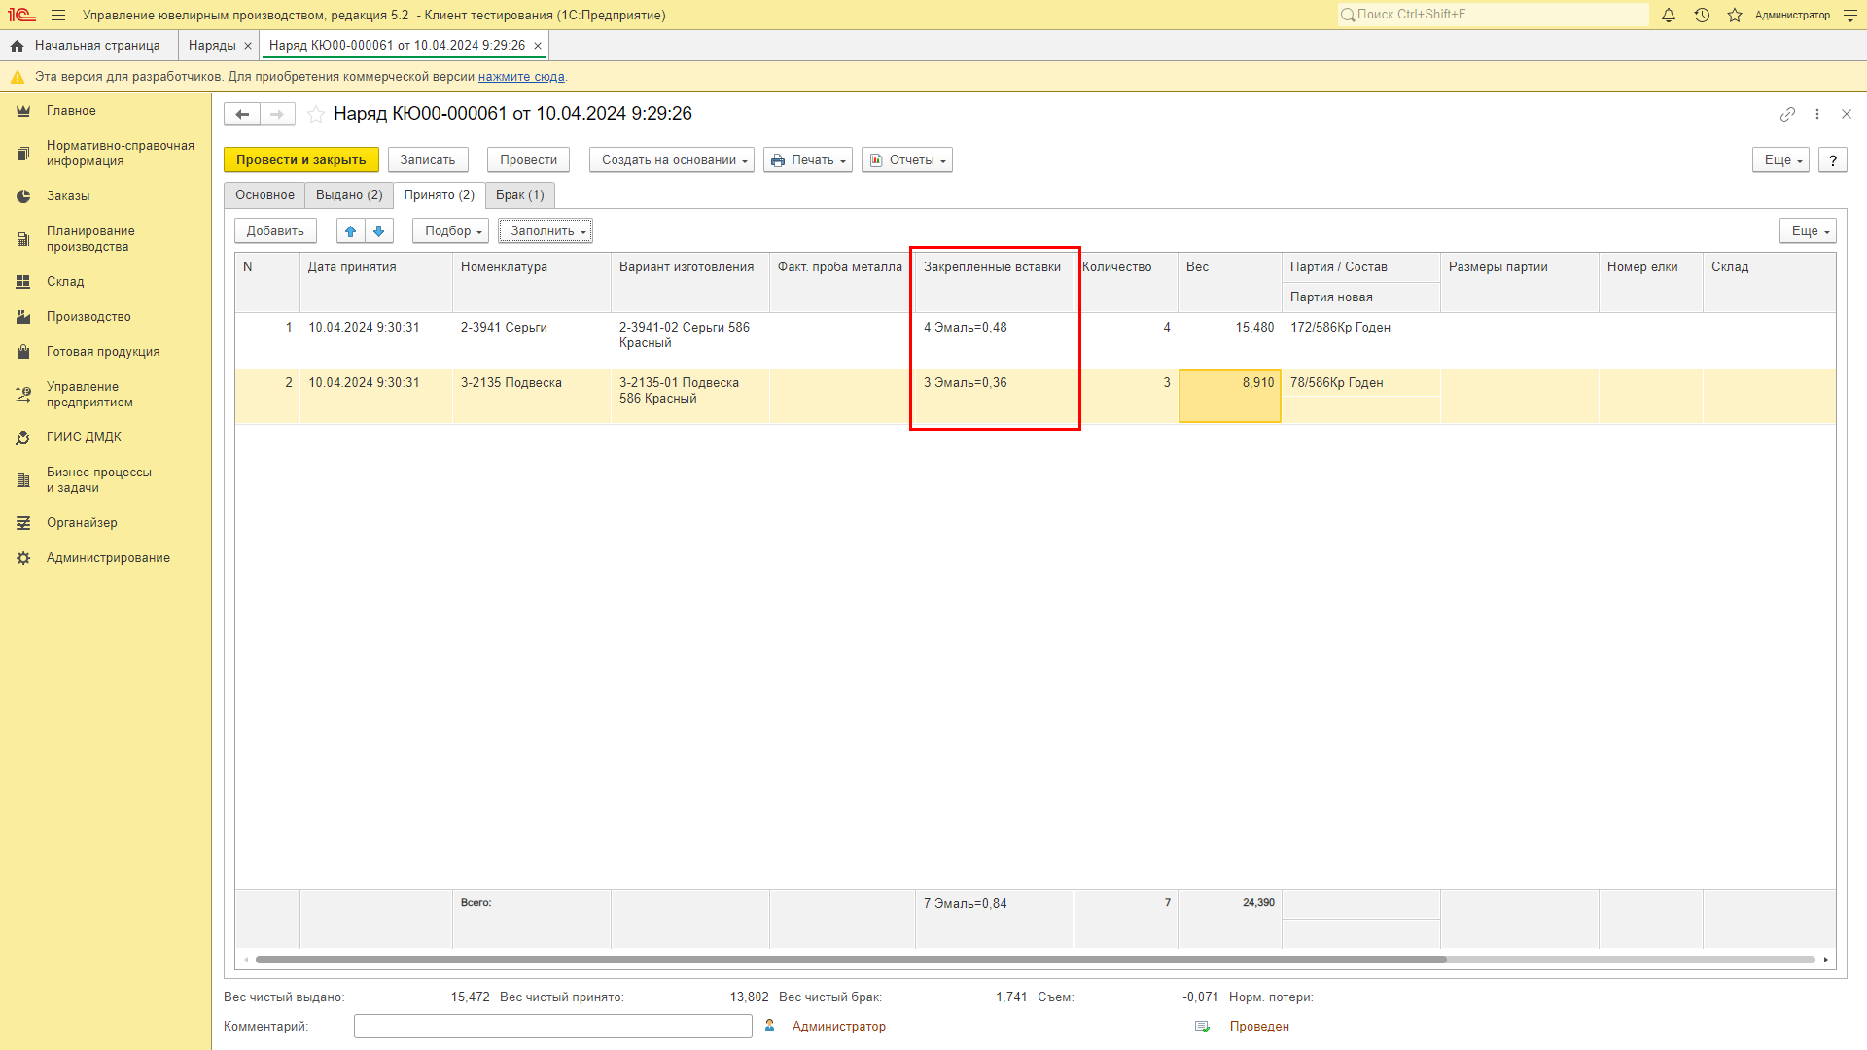Expand the Подбор dropdown
Image resolution: width=1867 pixels, height=1050 pixels.
point(450,231)
